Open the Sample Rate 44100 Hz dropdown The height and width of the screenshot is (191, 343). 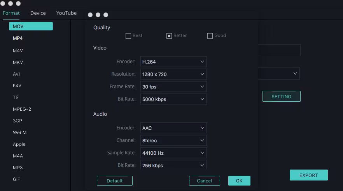tap(173, 153)
